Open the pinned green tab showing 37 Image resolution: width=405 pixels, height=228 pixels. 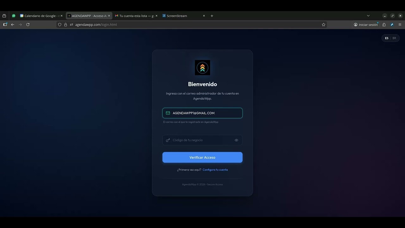pyautogui.click(x=14, y=16)
